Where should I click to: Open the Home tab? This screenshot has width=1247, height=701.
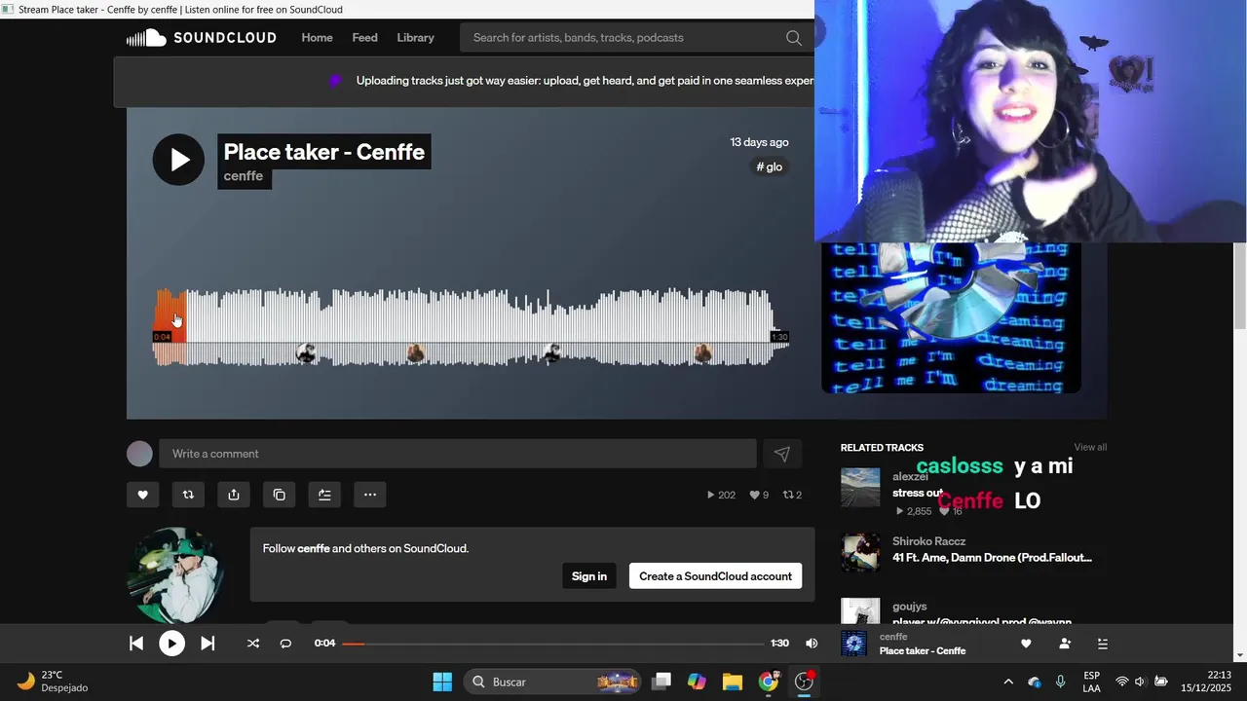point(317,38)
